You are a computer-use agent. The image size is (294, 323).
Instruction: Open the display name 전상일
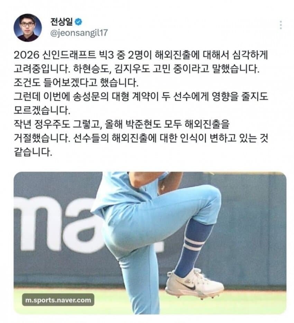62,22
